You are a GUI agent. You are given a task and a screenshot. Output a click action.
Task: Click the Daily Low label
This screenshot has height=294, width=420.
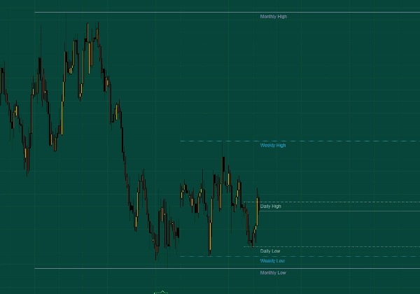tap(270, 251)
